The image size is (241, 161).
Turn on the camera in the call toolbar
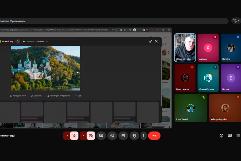click(x=91, y=136)
